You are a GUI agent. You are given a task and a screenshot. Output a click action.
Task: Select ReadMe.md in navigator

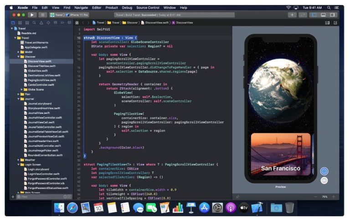click(x=29, y=33)
